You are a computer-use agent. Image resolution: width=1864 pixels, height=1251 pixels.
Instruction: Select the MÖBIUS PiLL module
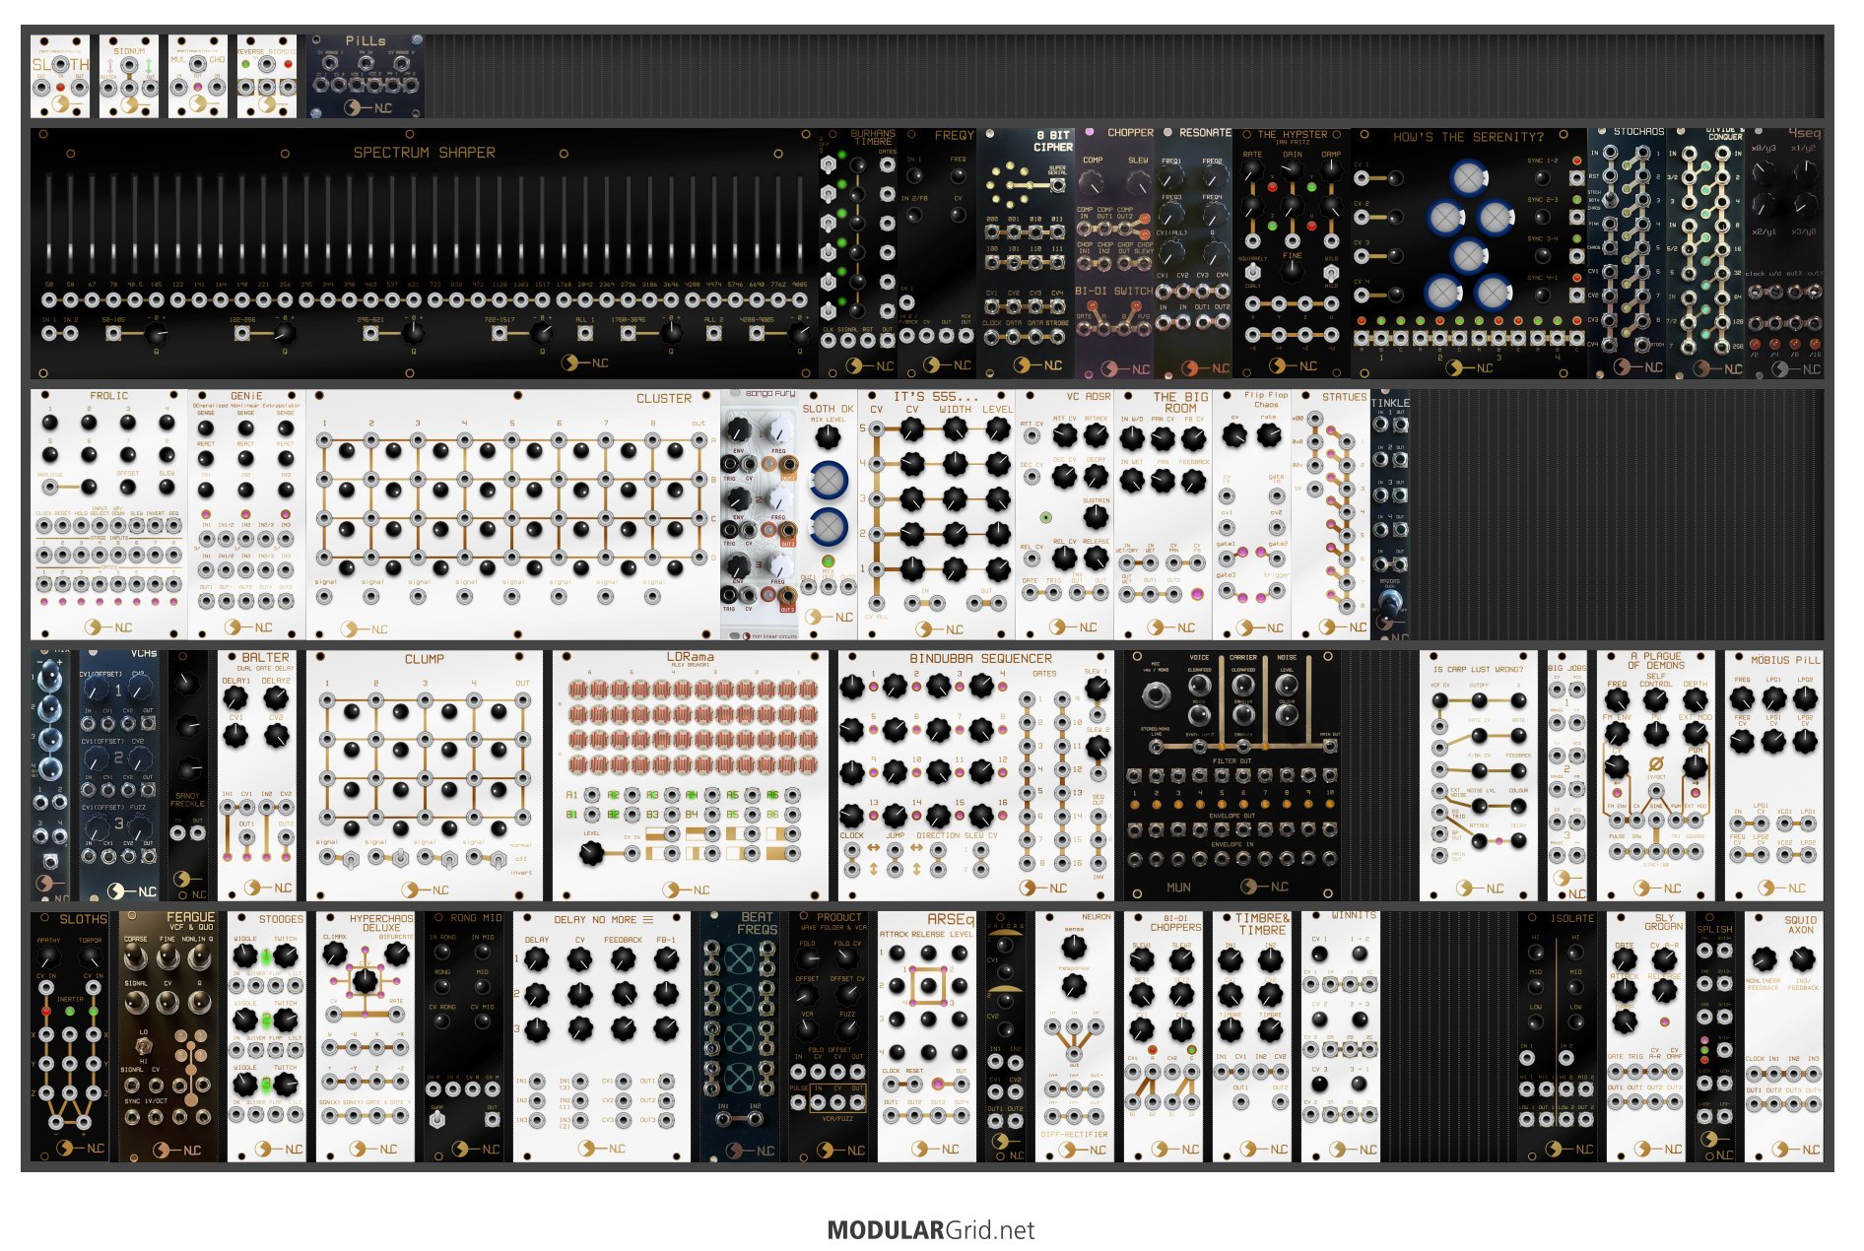tap(1774, 775)
